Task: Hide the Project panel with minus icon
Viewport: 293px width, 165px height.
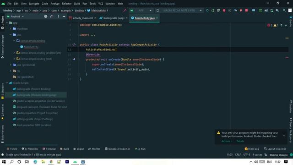Action: (64, 16)
